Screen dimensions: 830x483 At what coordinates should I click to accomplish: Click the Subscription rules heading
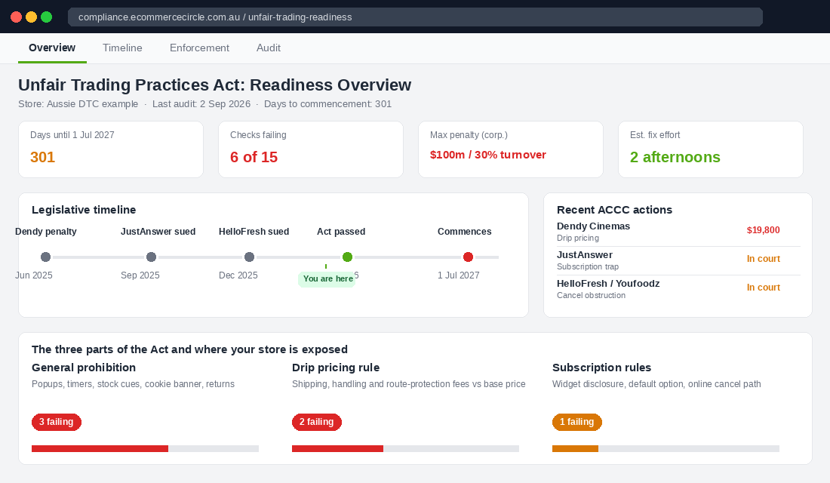tap(601, 368)
